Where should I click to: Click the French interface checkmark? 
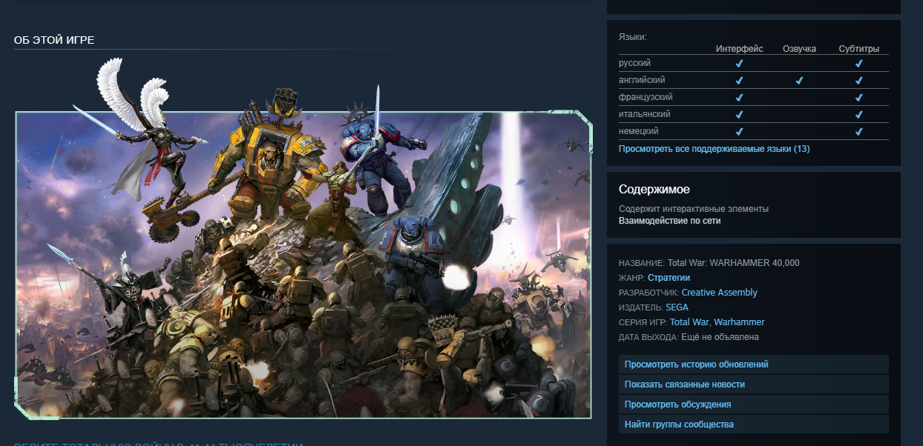739,98
